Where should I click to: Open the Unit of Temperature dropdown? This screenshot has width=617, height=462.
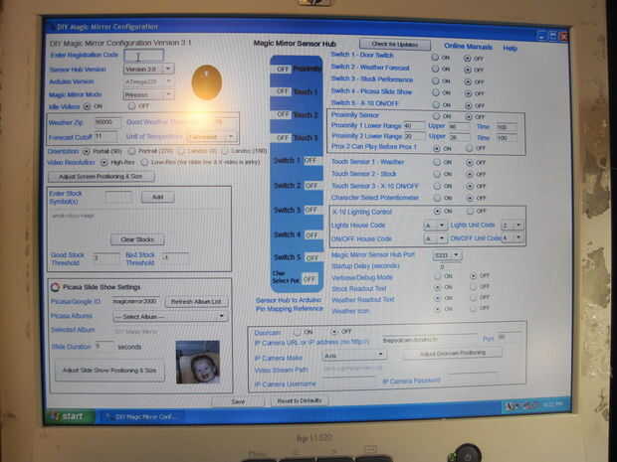212,137
